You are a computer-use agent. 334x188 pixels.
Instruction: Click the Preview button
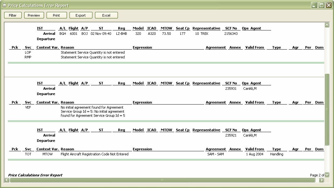34,15
